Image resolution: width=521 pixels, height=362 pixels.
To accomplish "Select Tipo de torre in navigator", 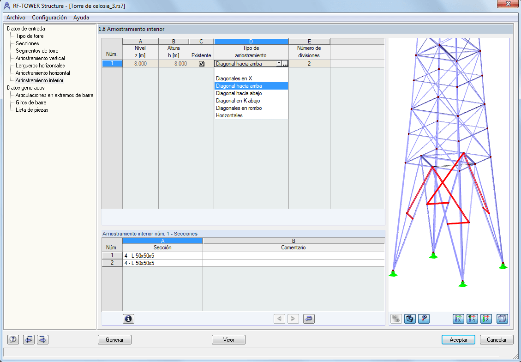I will coord(30,36).
